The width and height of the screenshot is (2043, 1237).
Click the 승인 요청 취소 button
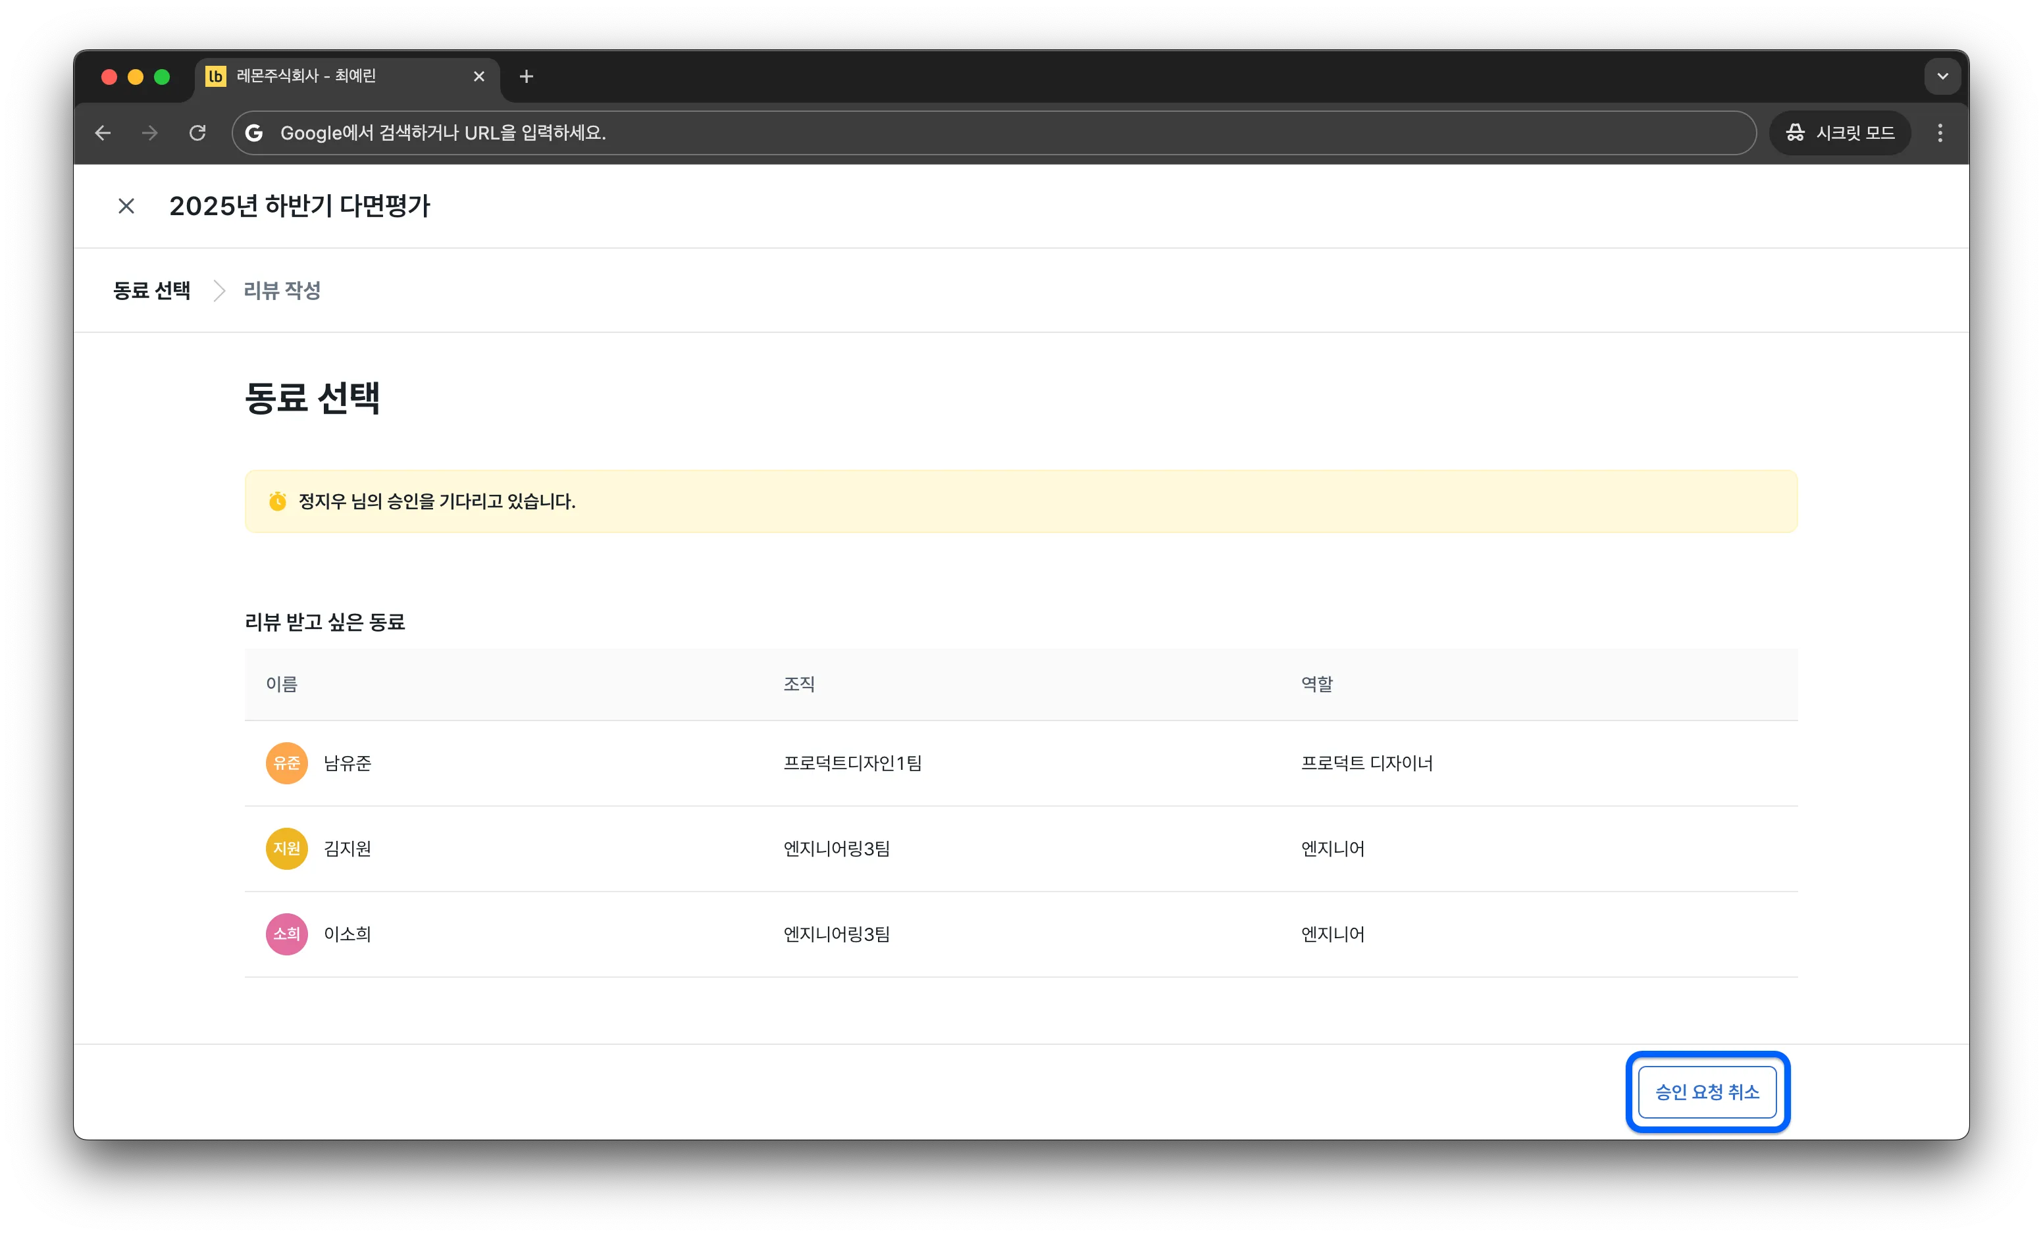[1707, 1092]
